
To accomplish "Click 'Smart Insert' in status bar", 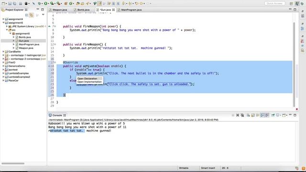I will tap(208, 168).
